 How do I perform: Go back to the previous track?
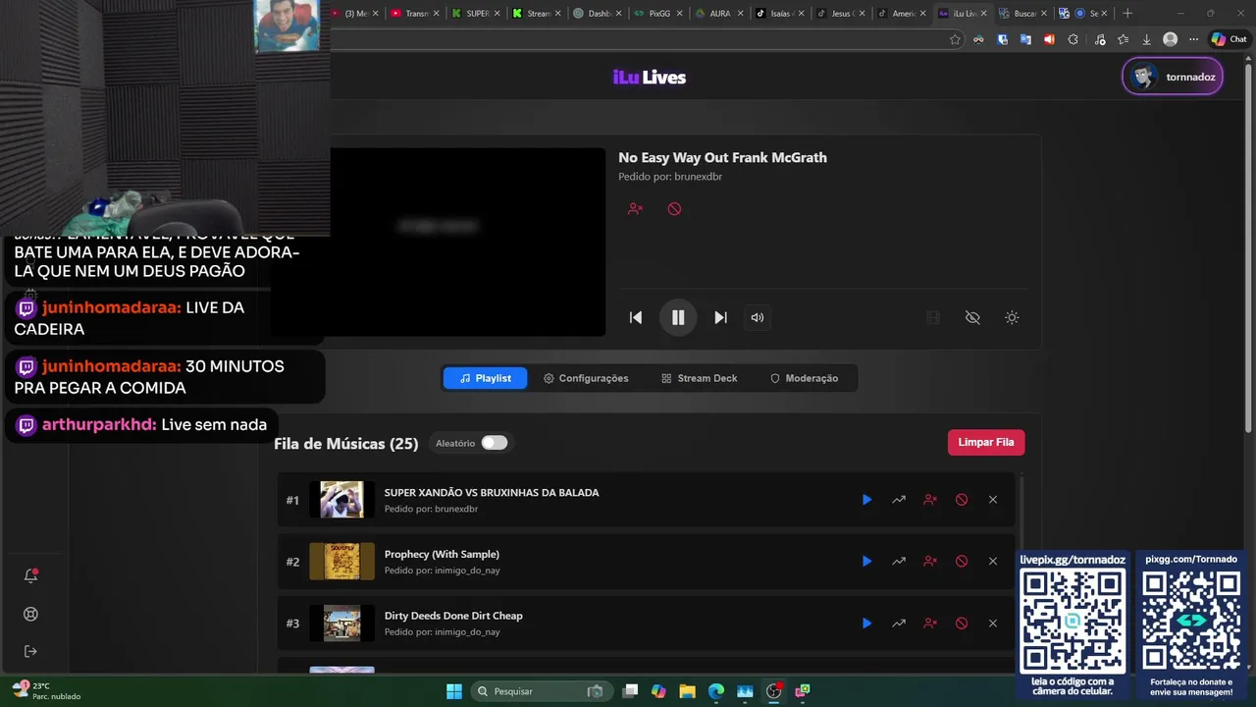tap(636, 317)
